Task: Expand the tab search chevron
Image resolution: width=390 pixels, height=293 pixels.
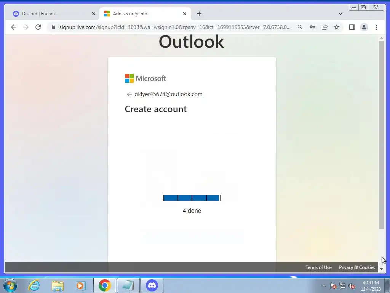Action: coord(340,14)
